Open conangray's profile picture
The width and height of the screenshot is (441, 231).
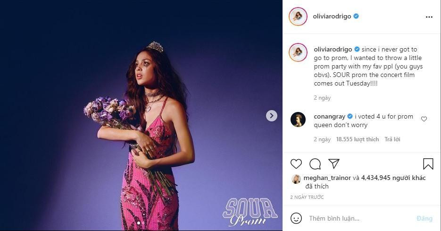pyautogui.click(x=298, y=120)
